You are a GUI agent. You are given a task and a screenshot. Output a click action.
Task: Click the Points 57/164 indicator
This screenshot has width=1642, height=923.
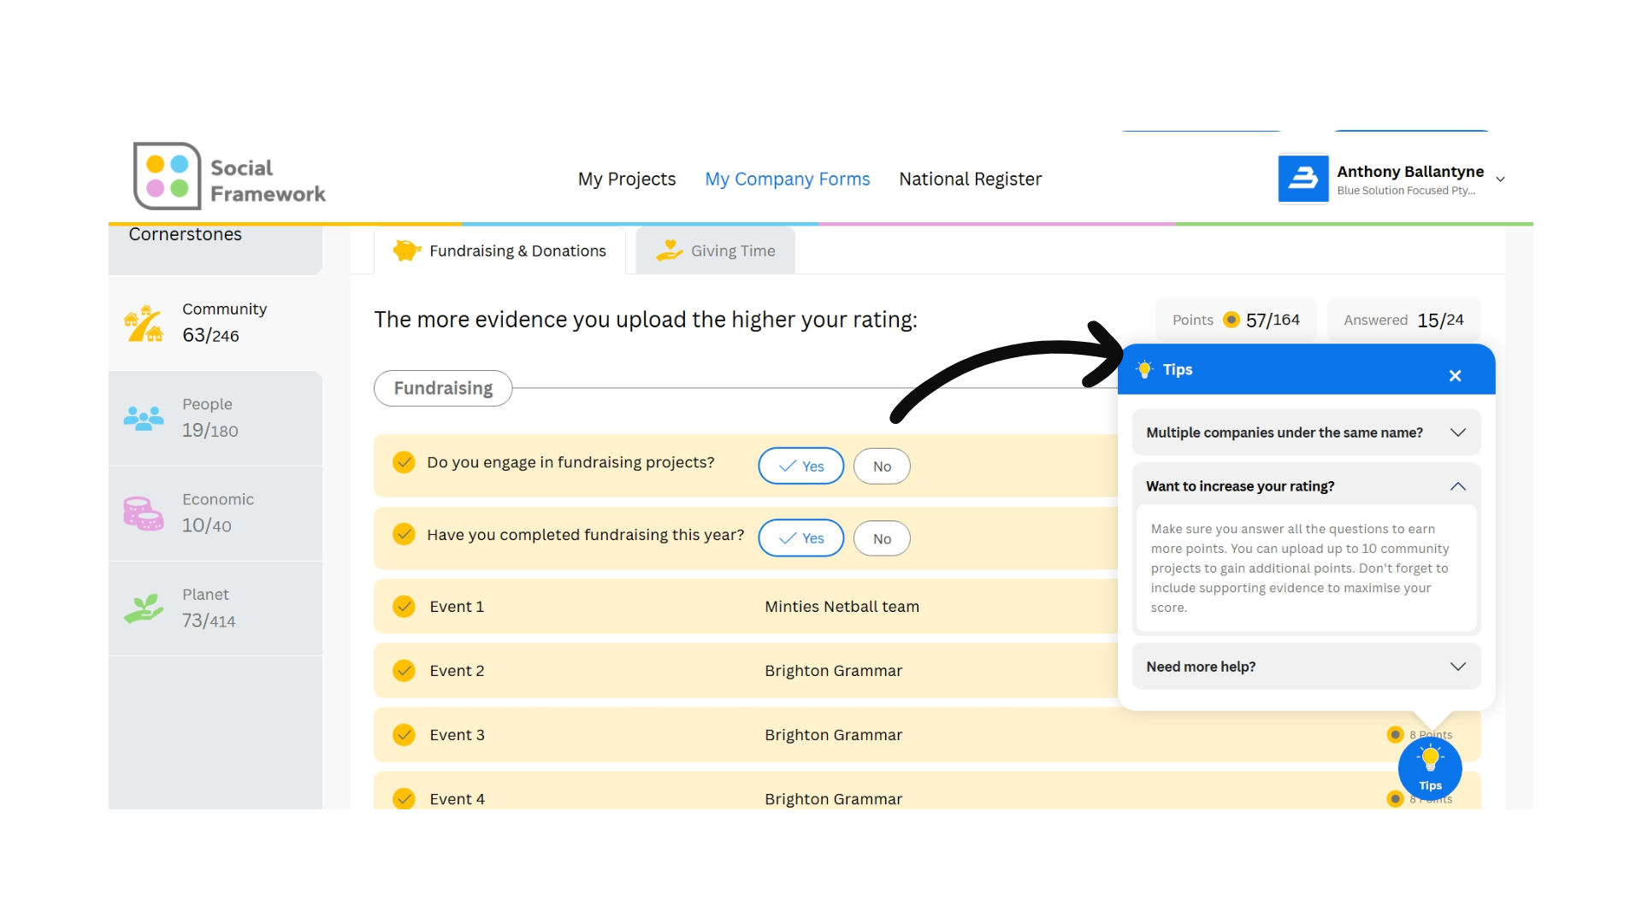coord(1236,320)
